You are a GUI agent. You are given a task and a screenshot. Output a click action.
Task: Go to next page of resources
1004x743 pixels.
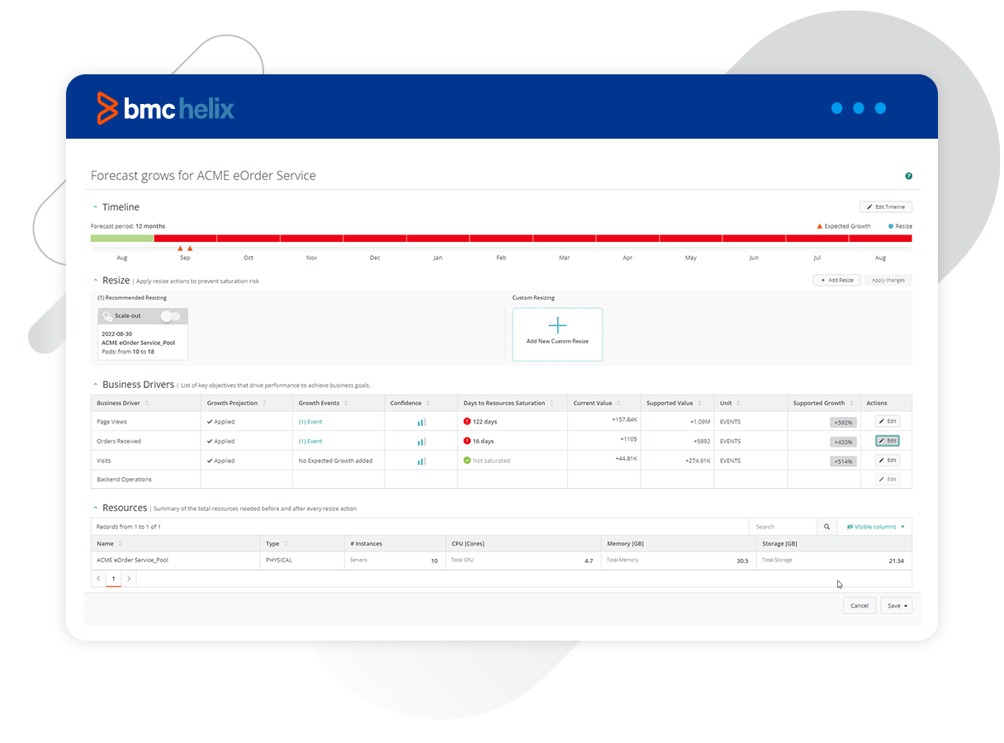tap(129, 579)
